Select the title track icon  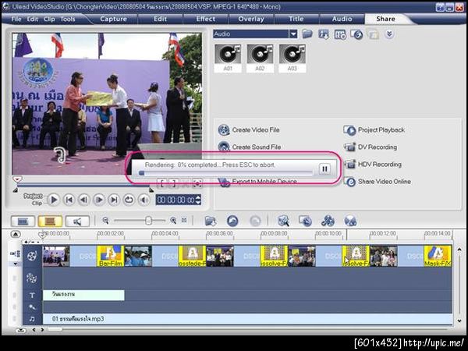pos(32,295)
